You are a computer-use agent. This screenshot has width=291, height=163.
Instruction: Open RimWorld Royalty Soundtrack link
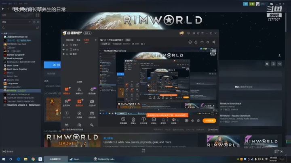pos(235,115)
